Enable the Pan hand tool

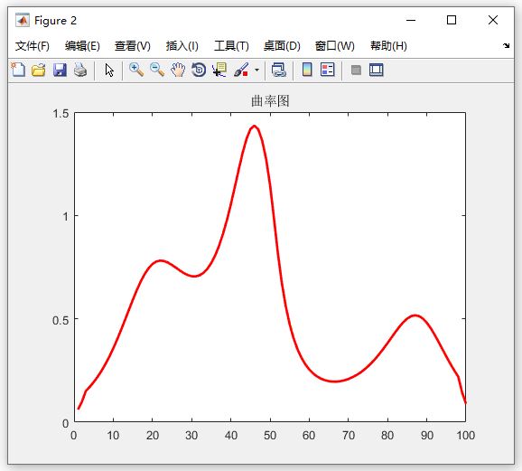pos(178,70)
